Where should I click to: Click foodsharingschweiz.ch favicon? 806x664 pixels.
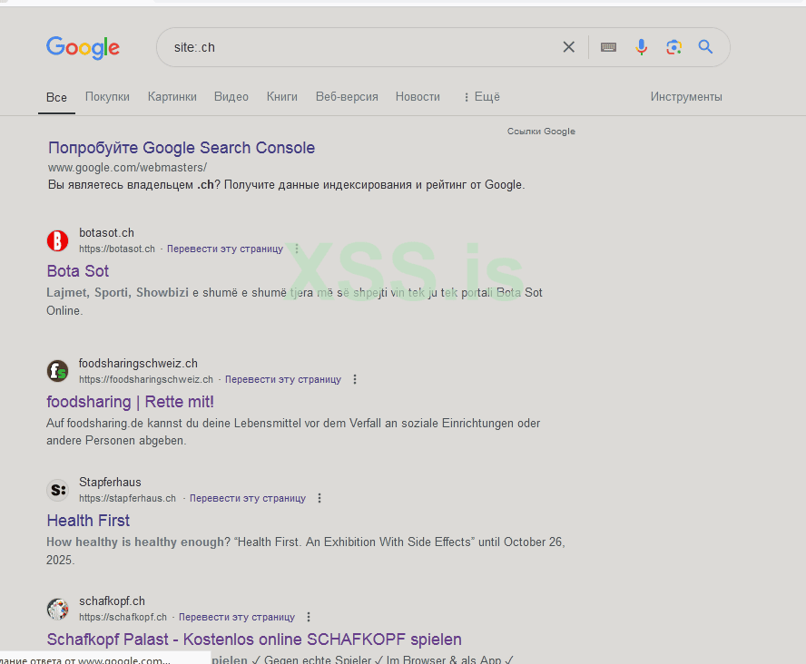click(57, 371)
